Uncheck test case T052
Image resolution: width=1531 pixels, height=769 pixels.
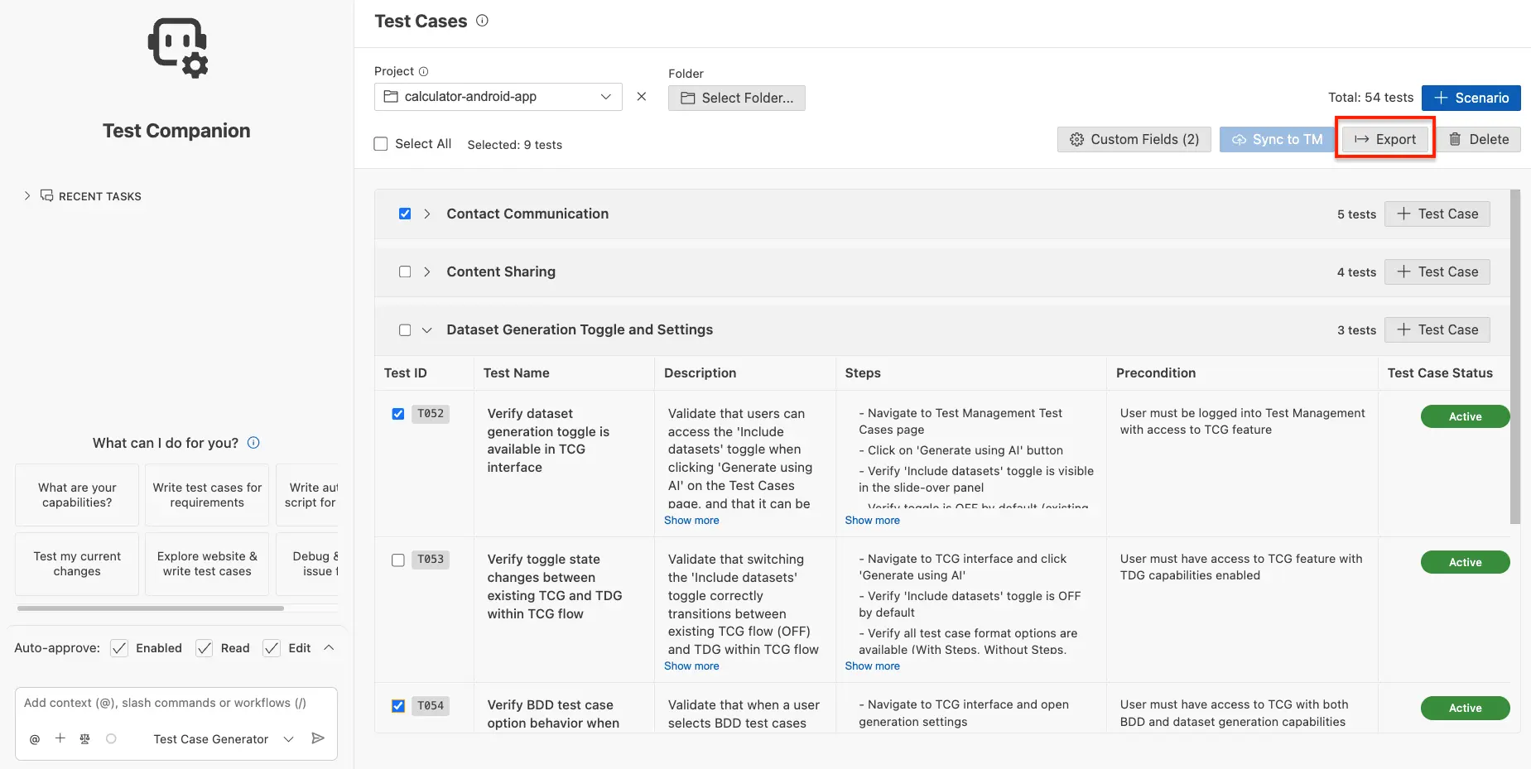(x=398, y=413)
